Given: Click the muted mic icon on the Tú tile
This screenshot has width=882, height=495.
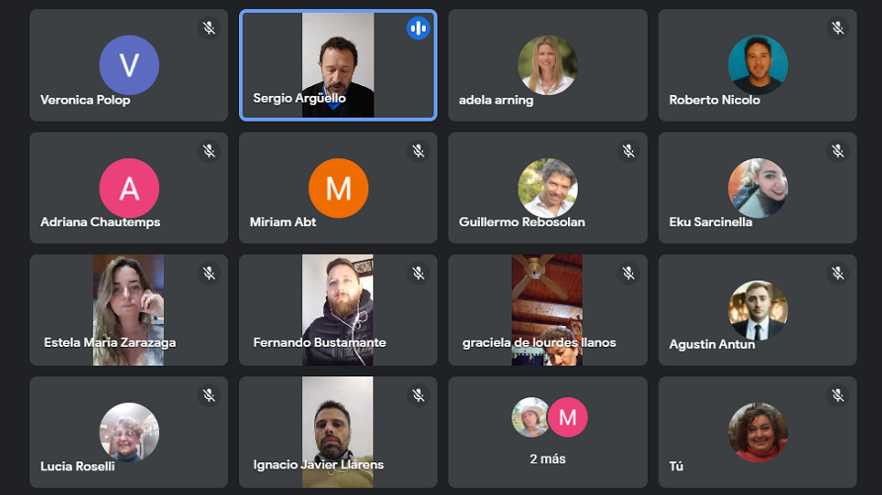Looking at the screenshot, I should click(x=838, y=395).
